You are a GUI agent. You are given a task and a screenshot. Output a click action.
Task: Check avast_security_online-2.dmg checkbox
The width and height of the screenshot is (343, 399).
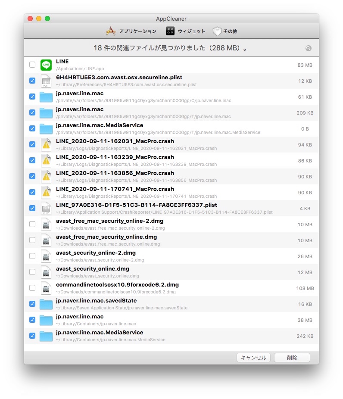32,256
